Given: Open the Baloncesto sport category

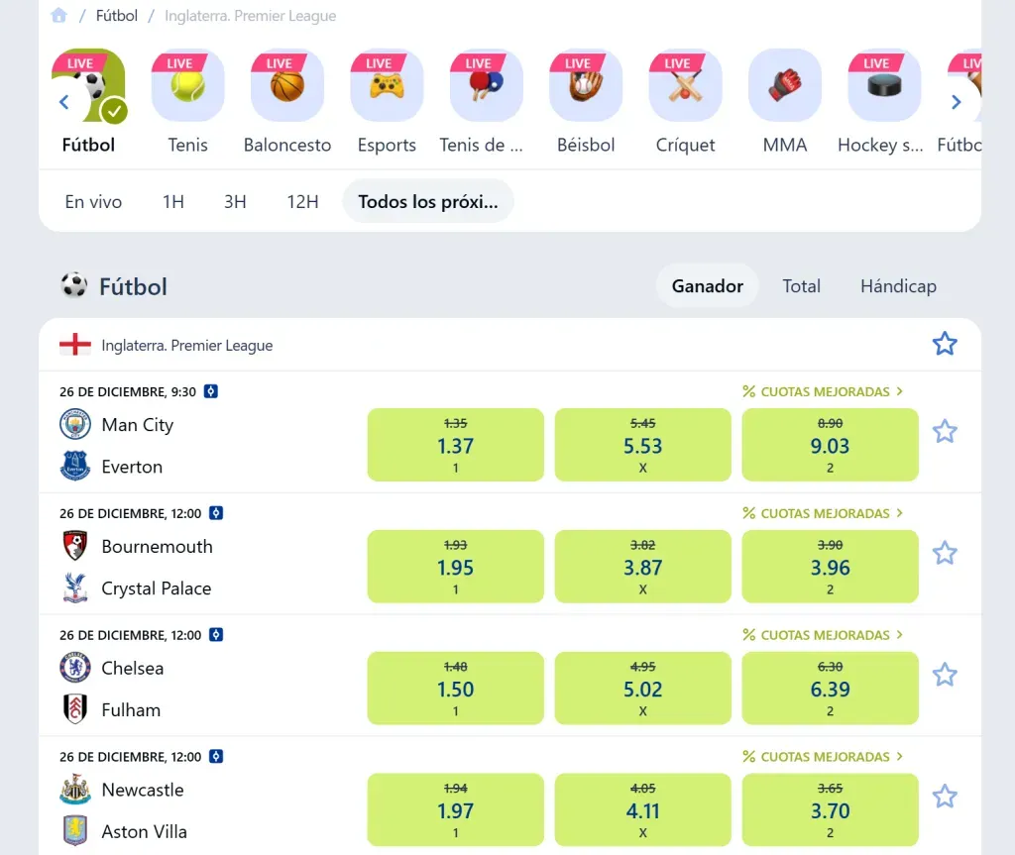Looking at the screenshot, I should pos(286,86).
